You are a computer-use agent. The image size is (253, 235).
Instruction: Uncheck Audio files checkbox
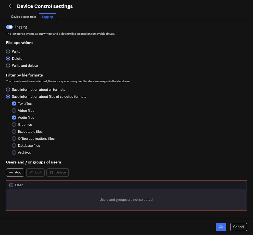[14, 117]
